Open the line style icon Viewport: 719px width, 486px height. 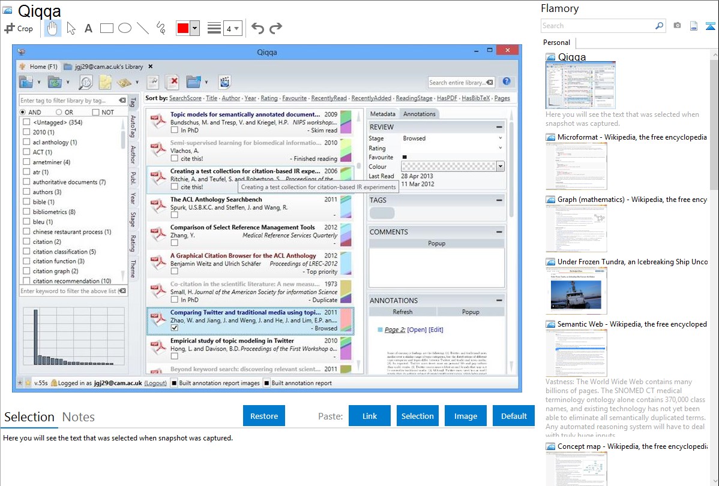pyautogui.click(x=214, y=28)
